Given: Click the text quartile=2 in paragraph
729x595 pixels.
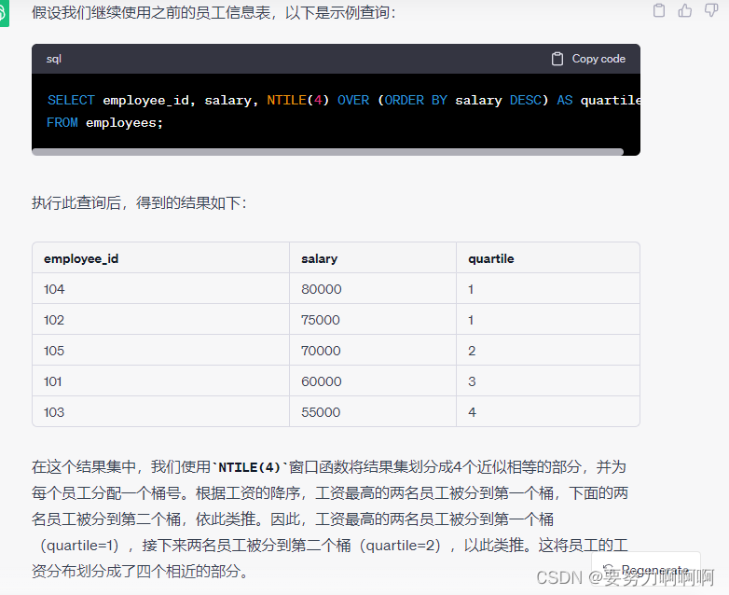Looking at the screenshot, I should (400, 546).
